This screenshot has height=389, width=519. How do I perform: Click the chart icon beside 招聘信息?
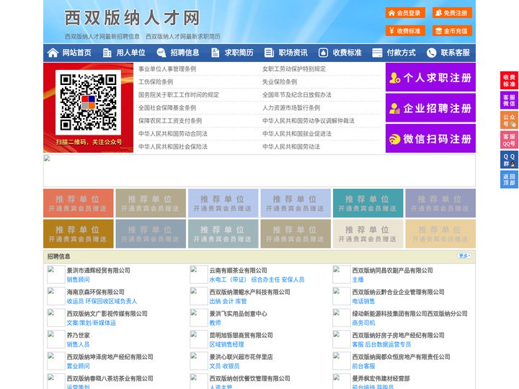[161, 53]
